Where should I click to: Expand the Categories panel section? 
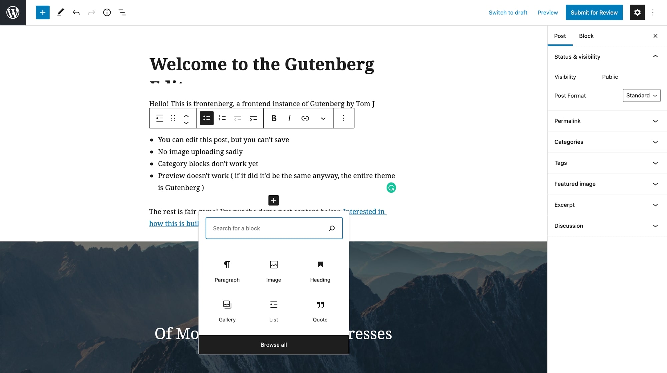656,141
